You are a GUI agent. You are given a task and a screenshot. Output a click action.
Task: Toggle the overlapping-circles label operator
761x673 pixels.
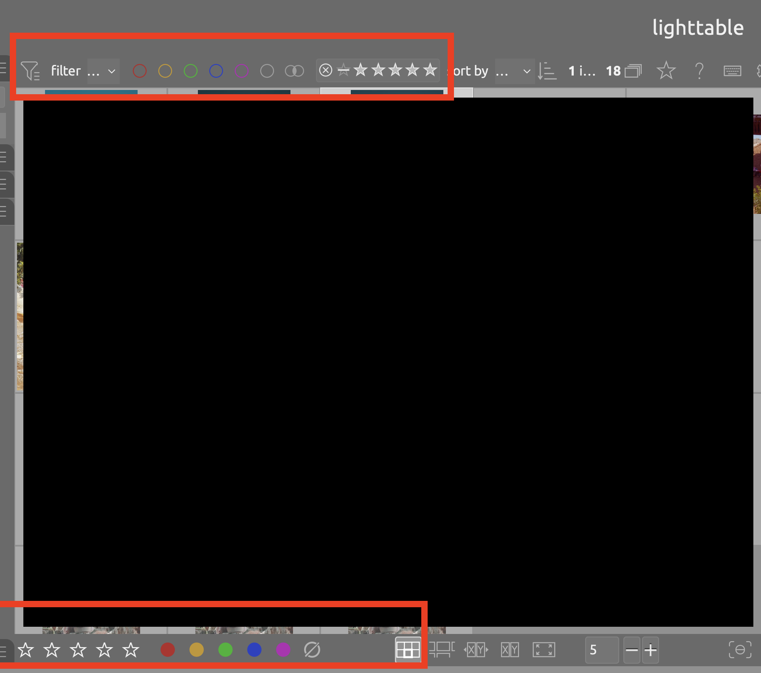pos(294,71)
